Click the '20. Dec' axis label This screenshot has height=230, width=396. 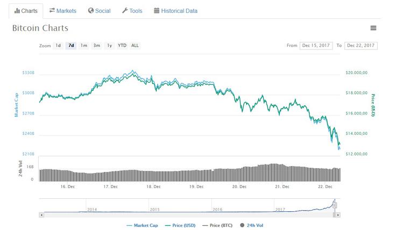pos(239,186)
